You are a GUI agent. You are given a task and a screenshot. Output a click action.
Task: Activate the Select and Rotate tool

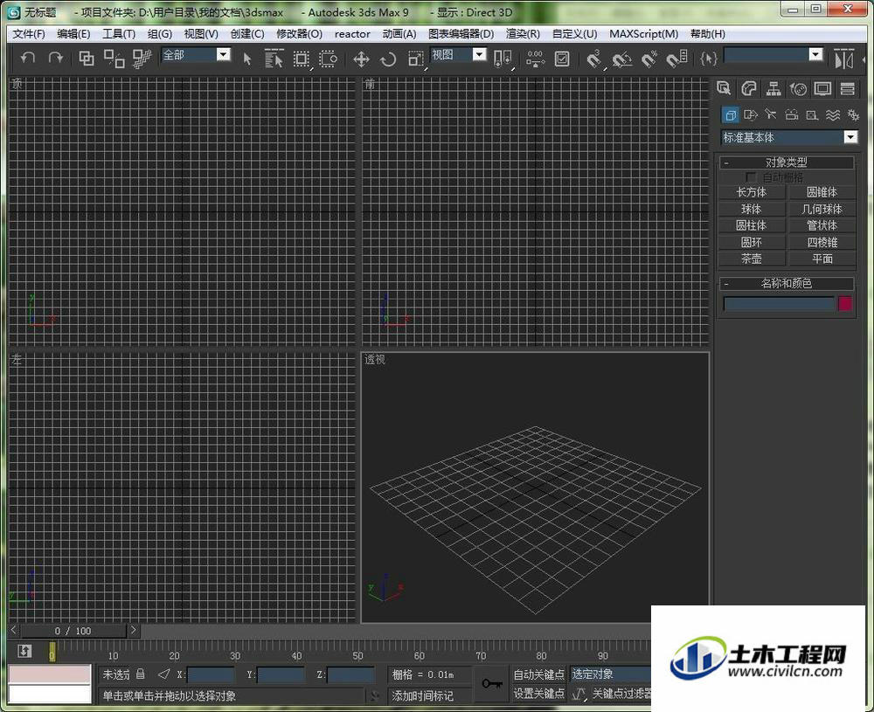point(388,59)
